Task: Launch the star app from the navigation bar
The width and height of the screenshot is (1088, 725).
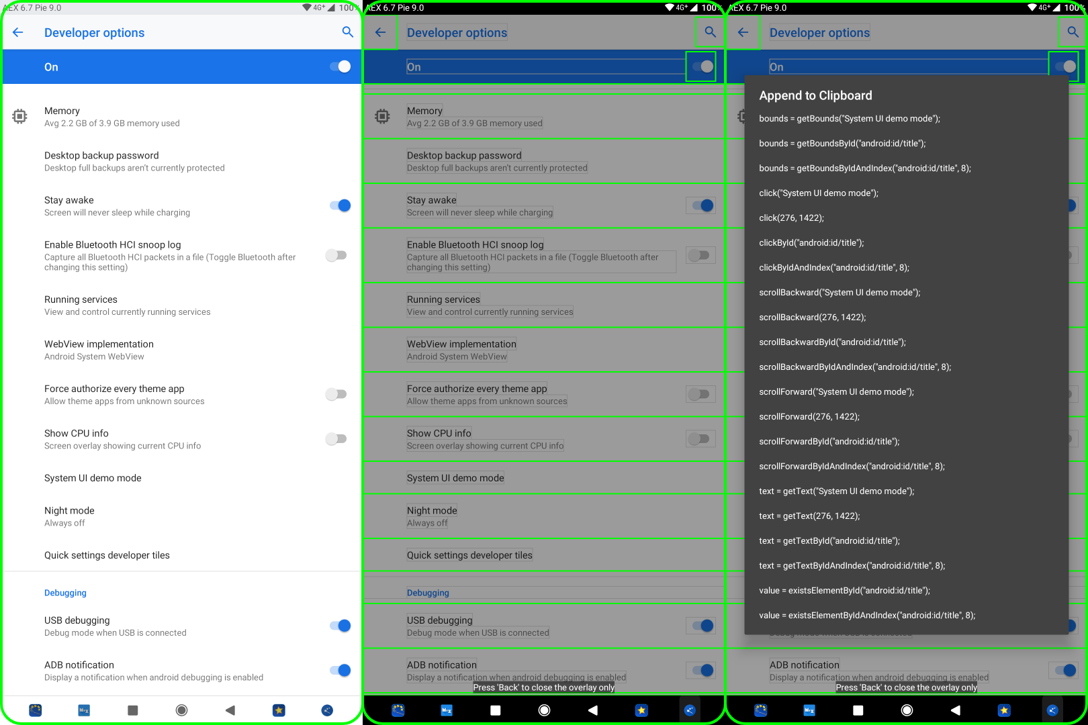Action: click(x=279, y=710)
